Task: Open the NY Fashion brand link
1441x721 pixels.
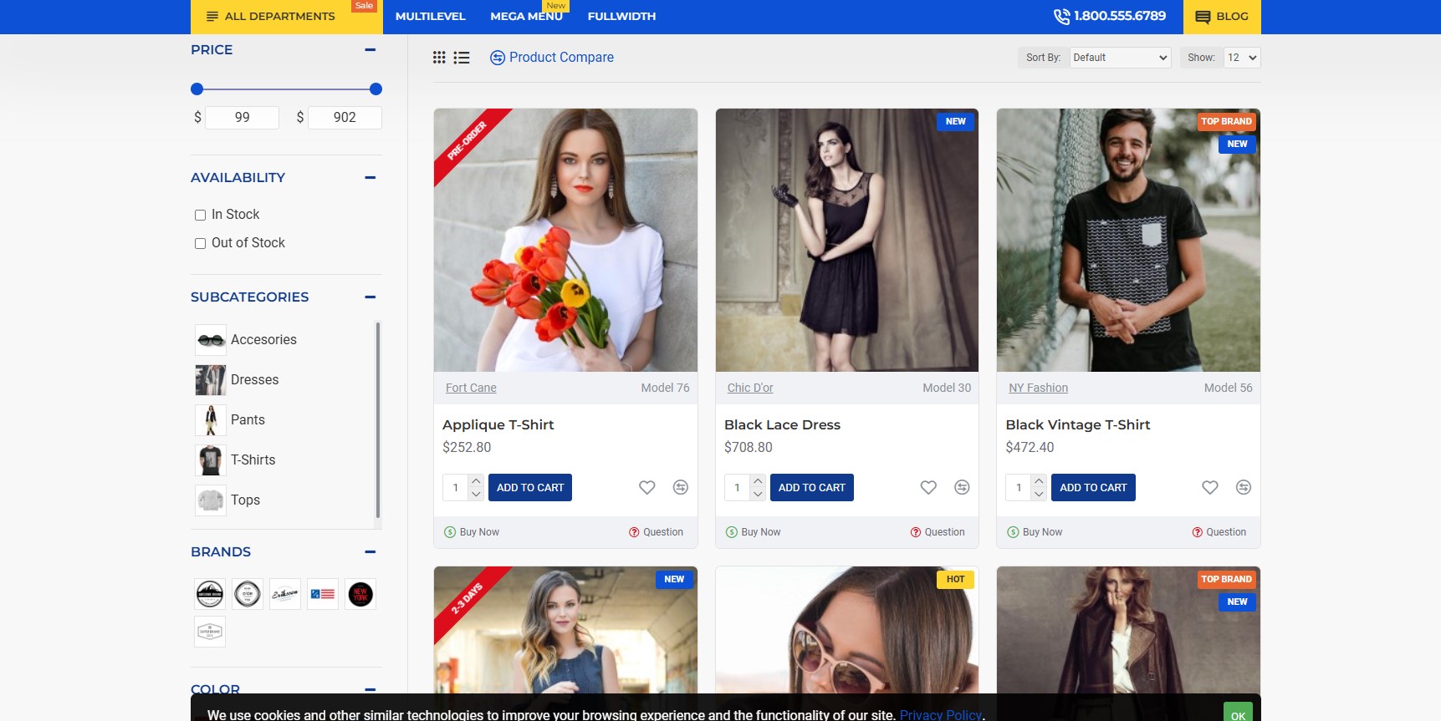Action: coord(1039,388)
